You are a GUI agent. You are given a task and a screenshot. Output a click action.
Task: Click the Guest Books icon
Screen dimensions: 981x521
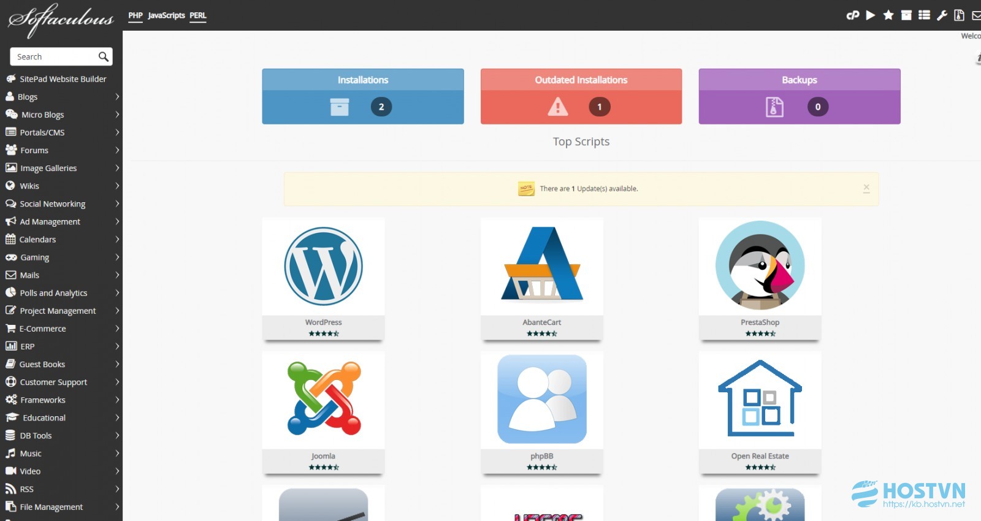(10, 364)
